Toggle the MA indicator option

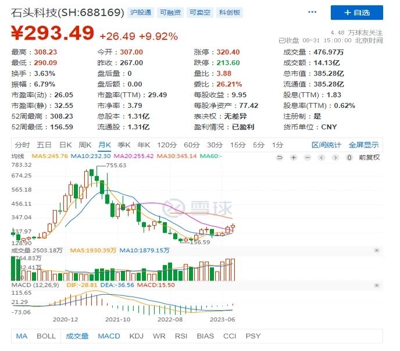[22, 336]
